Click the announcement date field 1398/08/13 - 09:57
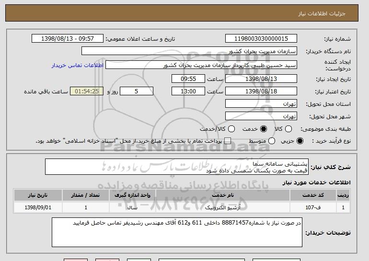 coord(67,39)
